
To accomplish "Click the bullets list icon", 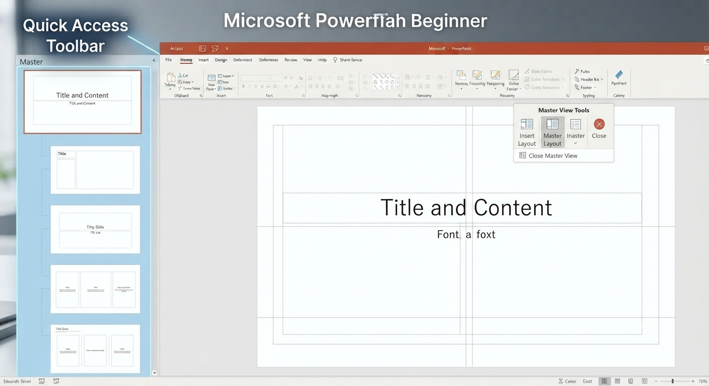I will (311, 78).
